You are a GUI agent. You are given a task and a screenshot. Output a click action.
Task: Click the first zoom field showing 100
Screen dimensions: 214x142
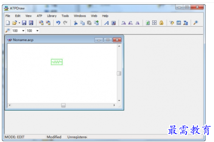tap(17, 31)
